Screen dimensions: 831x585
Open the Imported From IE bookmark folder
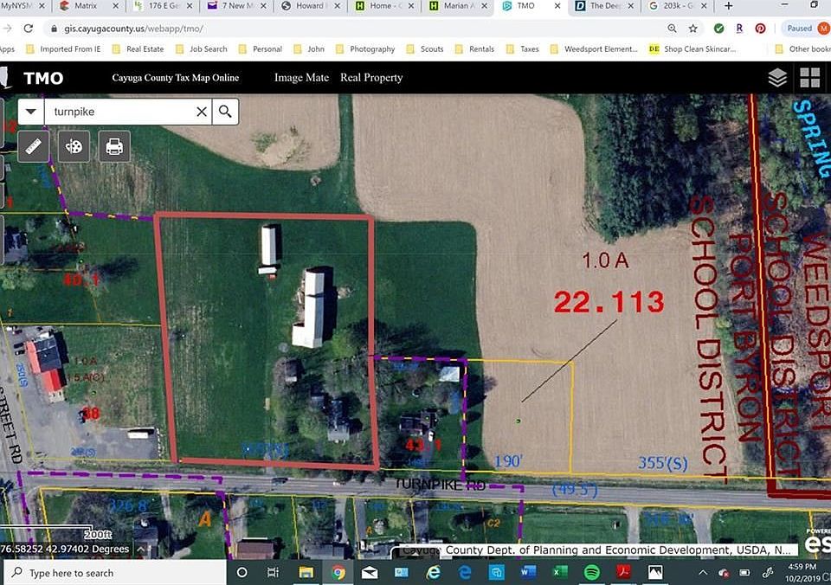63,48
